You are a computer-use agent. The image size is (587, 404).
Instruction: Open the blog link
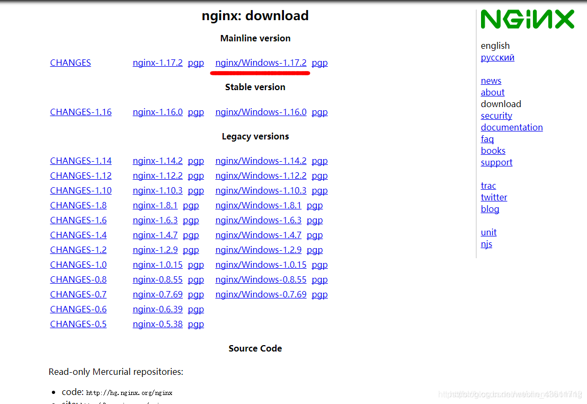pyautogui.click(x=490, y=209)
